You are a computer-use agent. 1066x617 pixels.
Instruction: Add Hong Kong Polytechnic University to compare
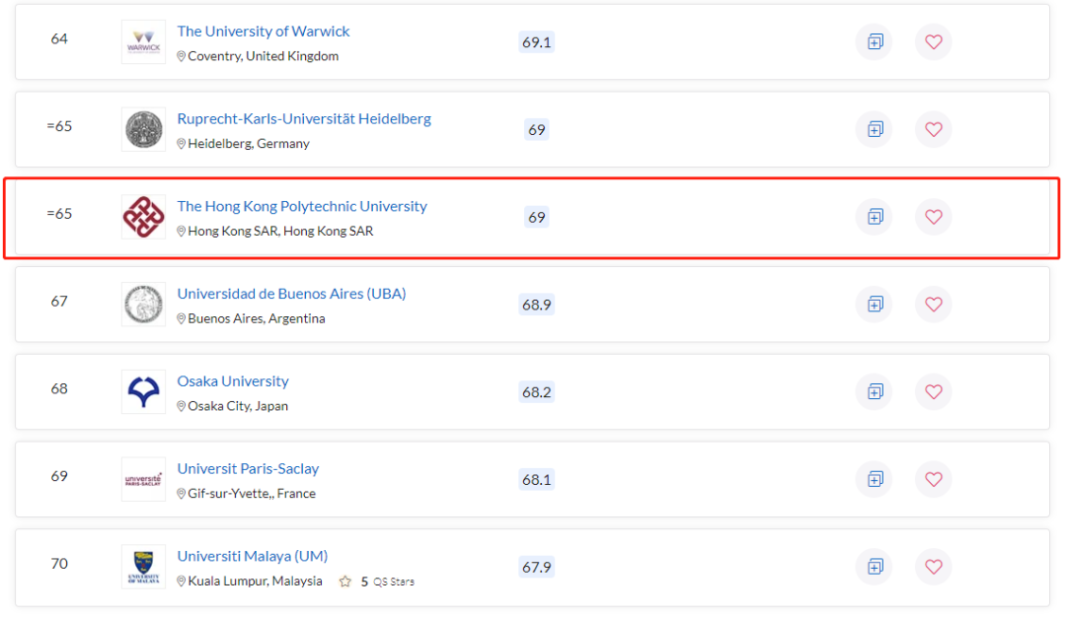(875, 217)
